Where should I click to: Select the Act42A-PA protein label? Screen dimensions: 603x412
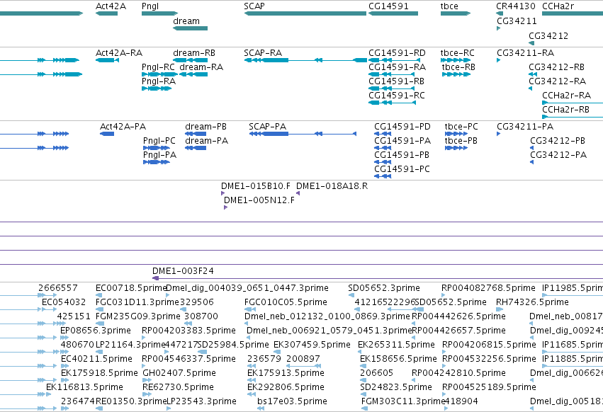tap(123, 127)
